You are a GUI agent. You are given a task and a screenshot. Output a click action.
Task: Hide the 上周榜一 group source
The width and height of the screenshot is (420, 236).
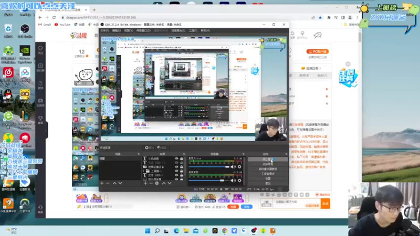point(176,171)
